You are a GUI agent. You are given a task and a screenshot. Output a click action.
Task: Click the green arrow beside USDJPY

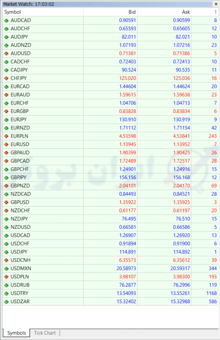point(6,252)
